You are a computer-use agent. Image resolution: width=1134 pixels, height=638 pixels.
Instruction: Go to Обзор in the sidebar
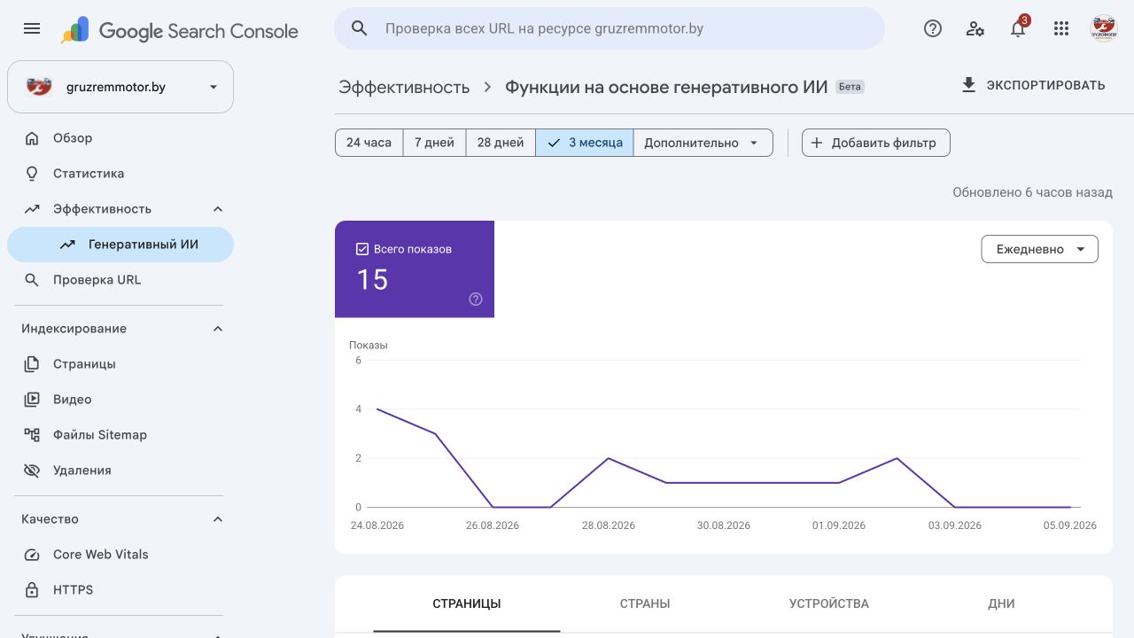pyautogui.click(x=120, y=138)
